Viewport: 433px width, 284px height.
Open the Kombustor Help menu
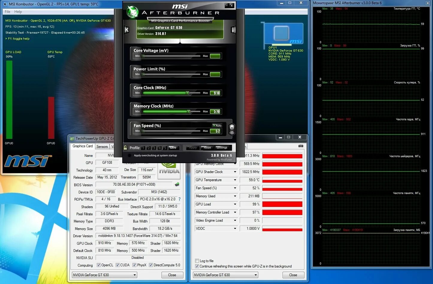18,12
